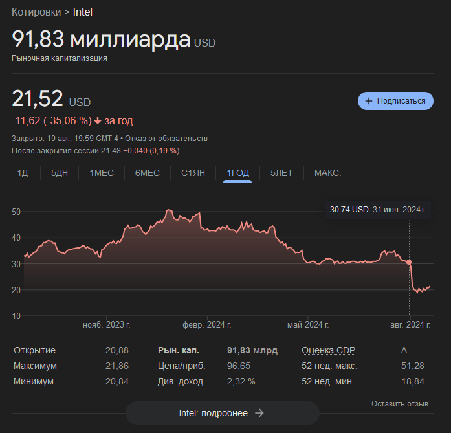
Task: Click the Открытие value 20,88
Action: coord(116,350)
